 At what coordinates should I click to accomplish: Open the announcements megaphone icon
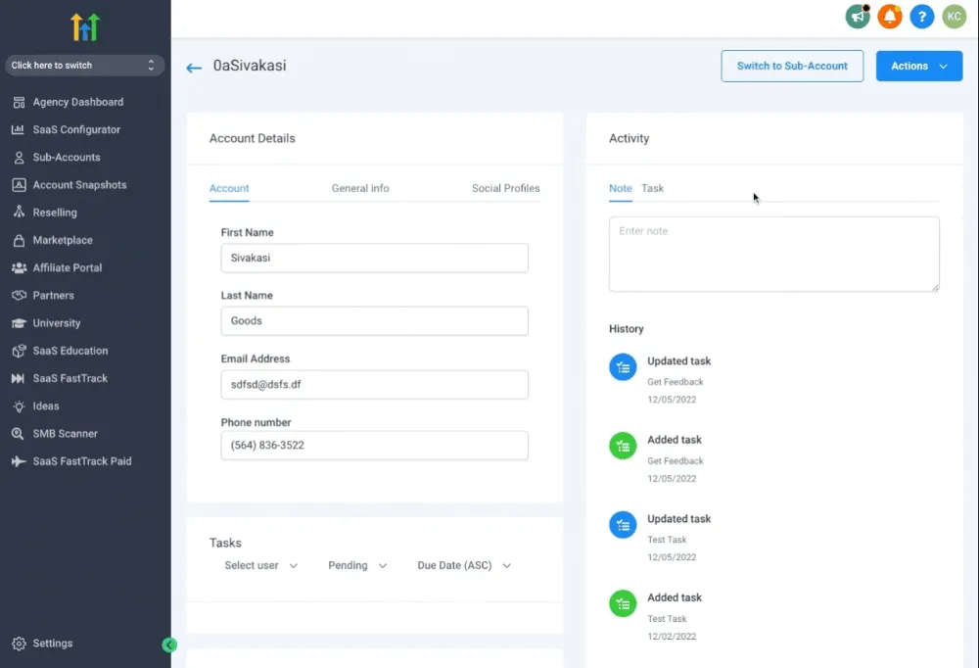858,17
